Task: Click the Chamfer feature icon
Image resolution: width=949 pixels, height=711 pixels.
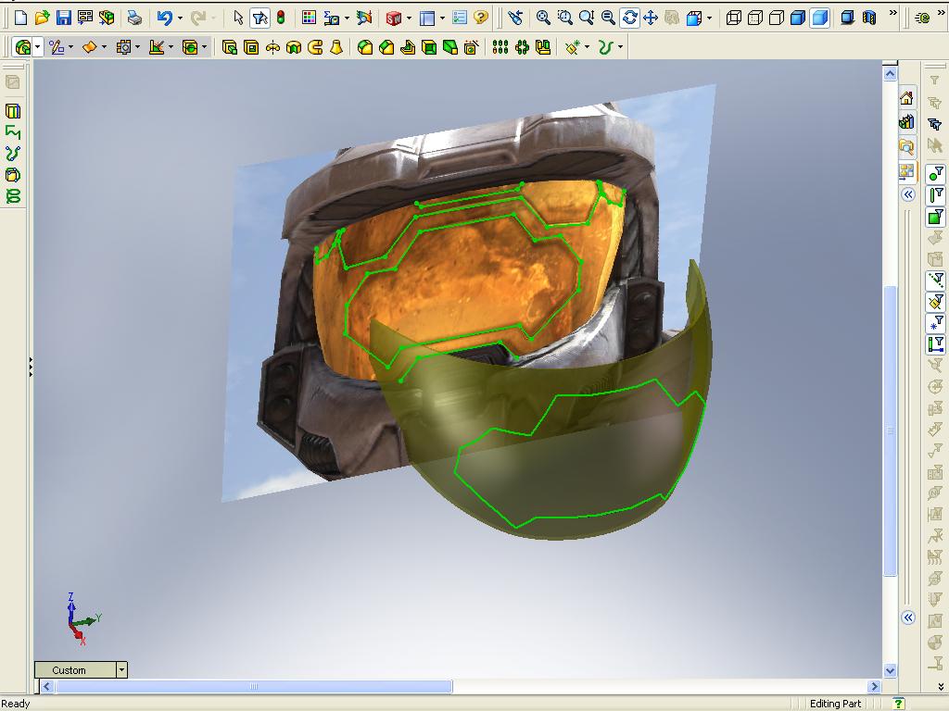Action: pos(386,46)
